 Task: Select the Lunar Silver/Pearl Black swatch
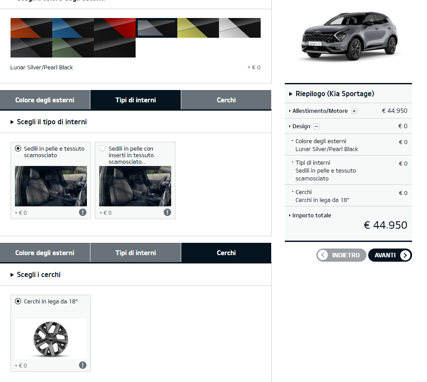156,28
